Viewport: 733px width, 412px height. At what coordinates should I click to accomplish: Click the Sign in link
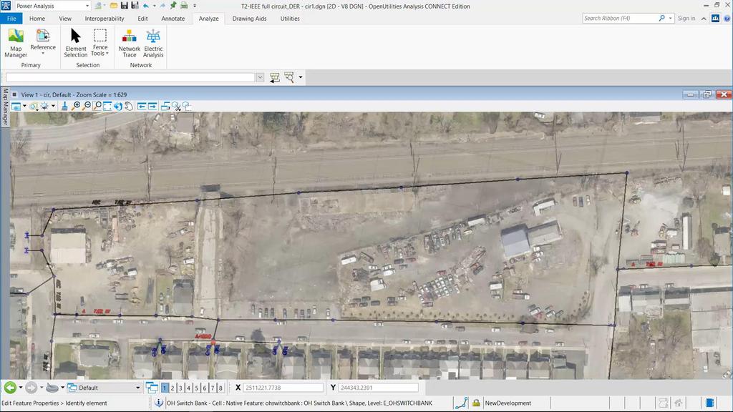(x=686, y=18)
